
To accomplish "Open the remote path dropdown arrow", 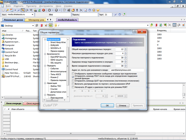I will [148, 25].
